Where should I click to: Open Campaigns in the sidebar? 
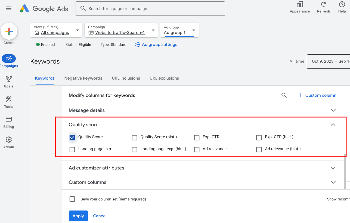[x=9, y=59]
